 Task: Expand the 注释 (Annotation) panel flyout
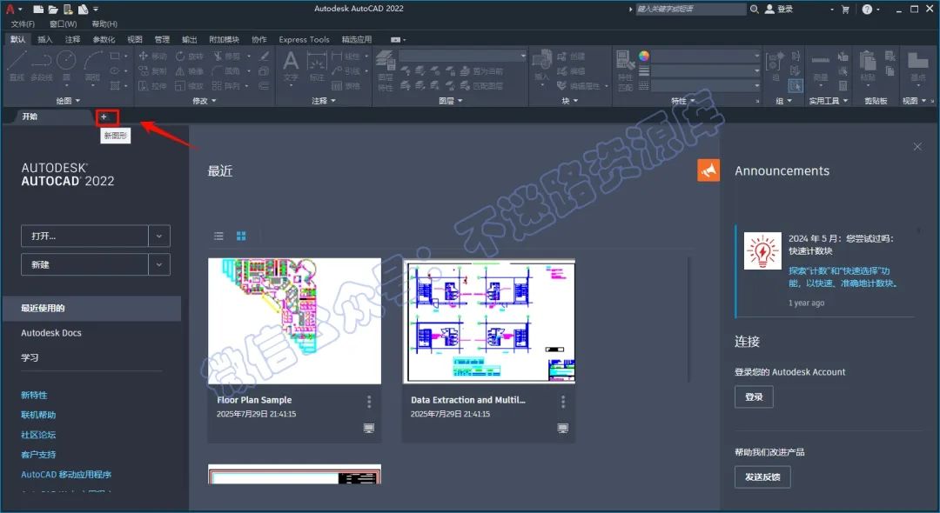click(323, 101)
